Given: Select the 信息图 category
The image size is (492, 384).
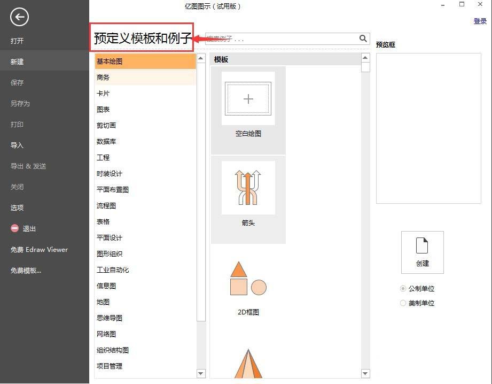Looking at the screenshot, I should click(145, 286).
